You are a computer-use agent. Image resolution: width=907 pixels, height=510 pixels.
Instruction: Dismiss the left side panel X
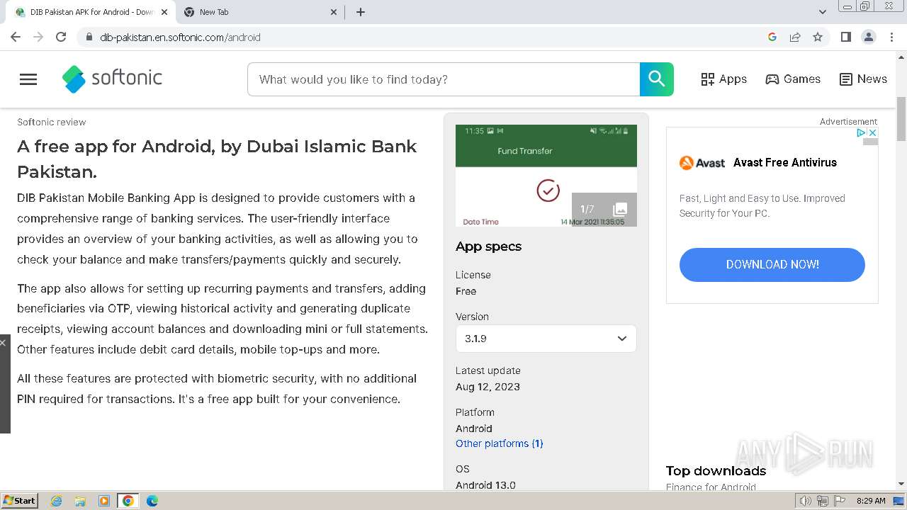click(3, 343)
